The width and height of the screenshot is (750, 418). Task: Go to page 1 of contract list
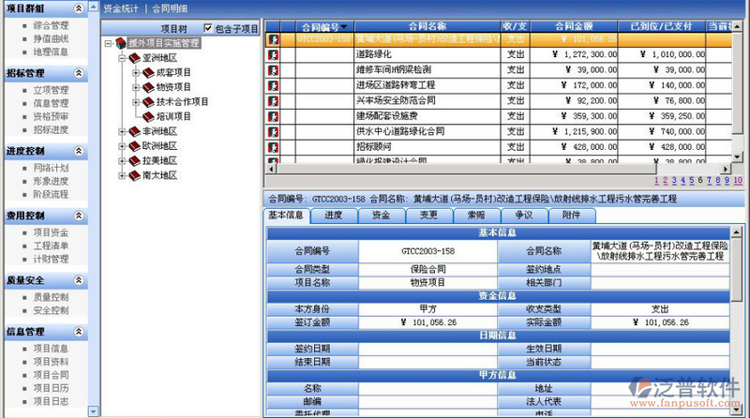click(656, 180)
